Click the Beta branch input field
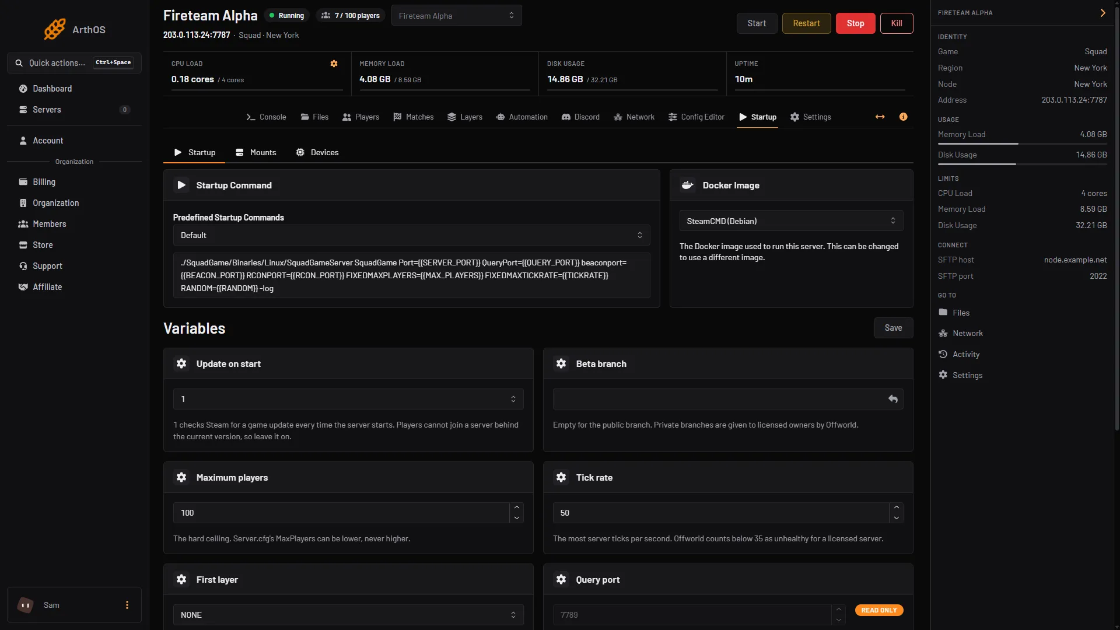1120x630 pixels. pyautogui.click(x=728, y=399)
